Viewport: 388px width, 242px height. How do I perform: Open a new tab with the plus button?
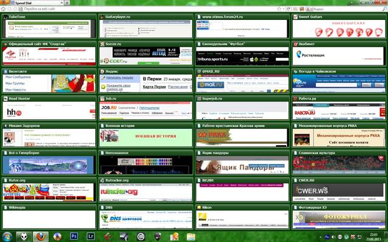point(67,3)
